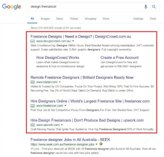Viewport: 164px width, 157px height.
Task: Open search Tools
Action: [x=153, y=19]
